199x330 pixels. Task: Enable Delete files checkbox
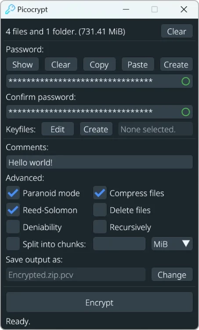100,210
